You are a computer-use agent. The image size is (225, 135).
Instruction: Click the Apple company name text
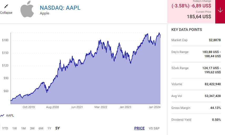coord(45,13)
